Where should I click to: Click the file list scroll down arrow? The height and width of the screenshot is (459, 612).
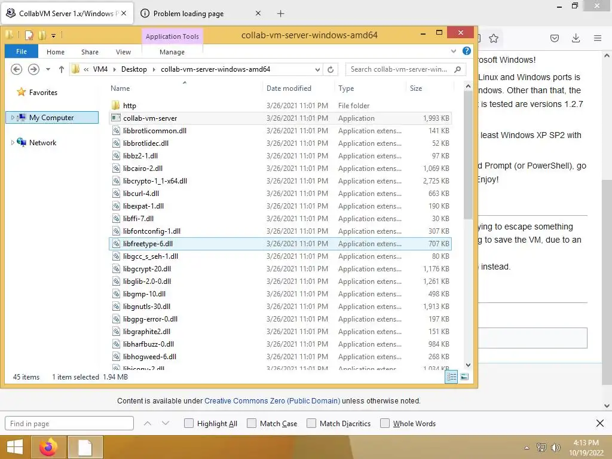click(x=468, y=365)
